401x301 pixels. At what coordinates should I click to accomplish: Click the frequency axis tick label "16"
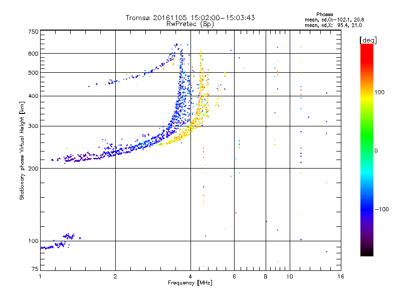(x=341, y=276)
